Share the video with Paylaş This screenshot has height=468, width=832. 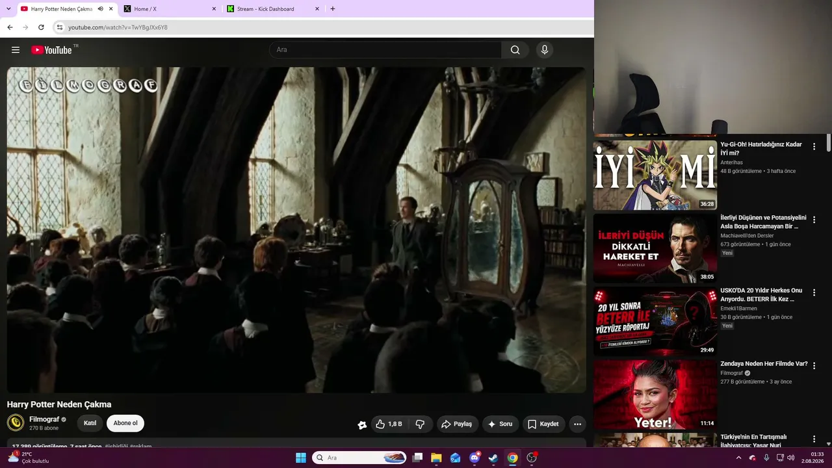tap(458, 424)
